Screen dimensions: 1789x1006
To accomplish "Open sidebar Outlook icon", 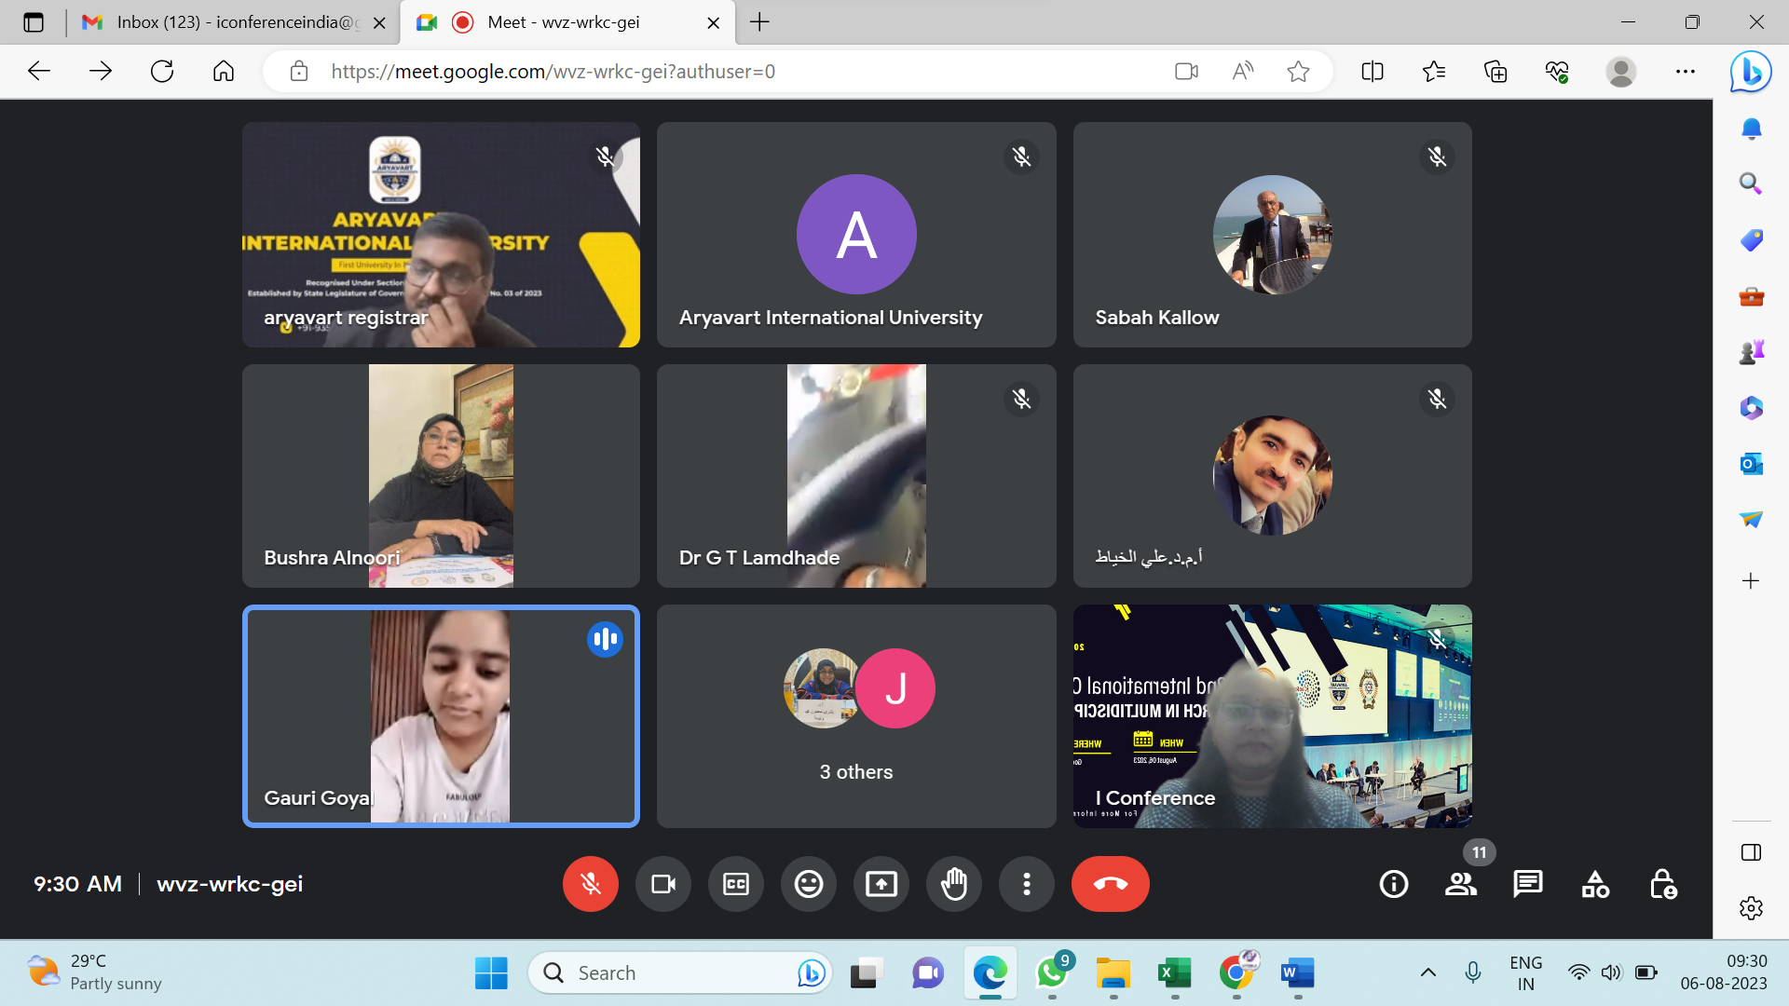I will (1751, 464).
